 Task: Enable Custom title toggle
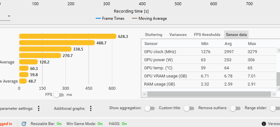click(189, 108)
